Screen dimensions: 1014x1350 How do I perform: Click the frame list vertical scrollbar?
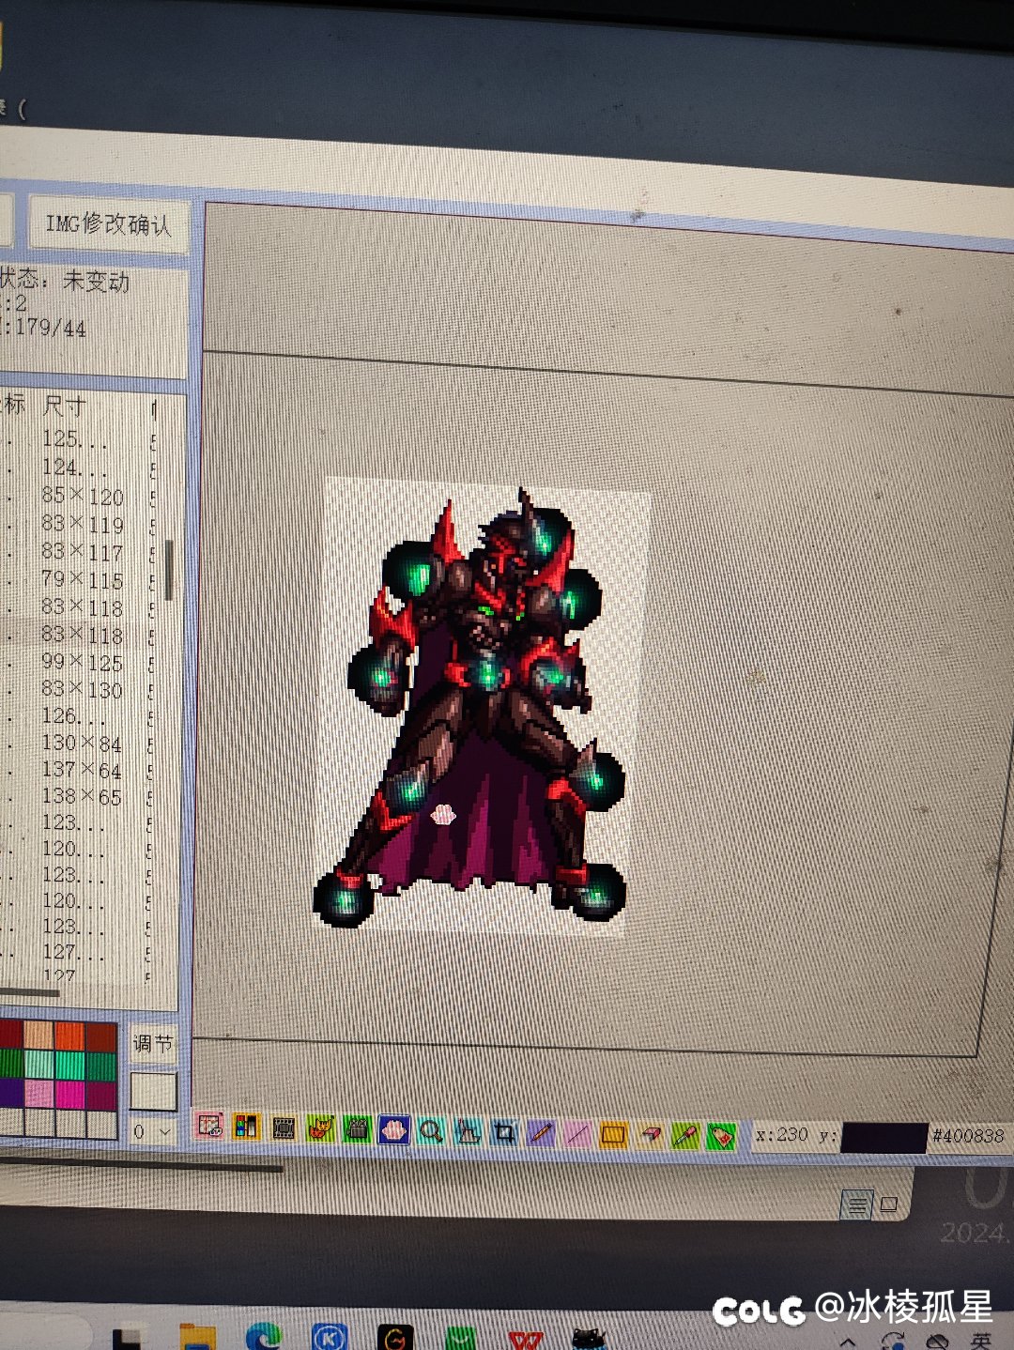(x=169, y=569)
